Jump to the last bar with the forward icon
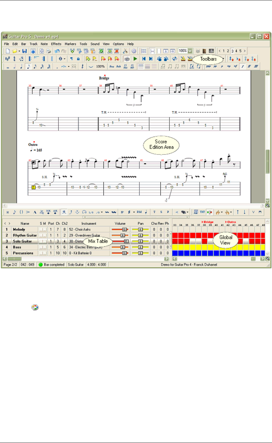Screen dimensions: 272x443 pos(151,58)
